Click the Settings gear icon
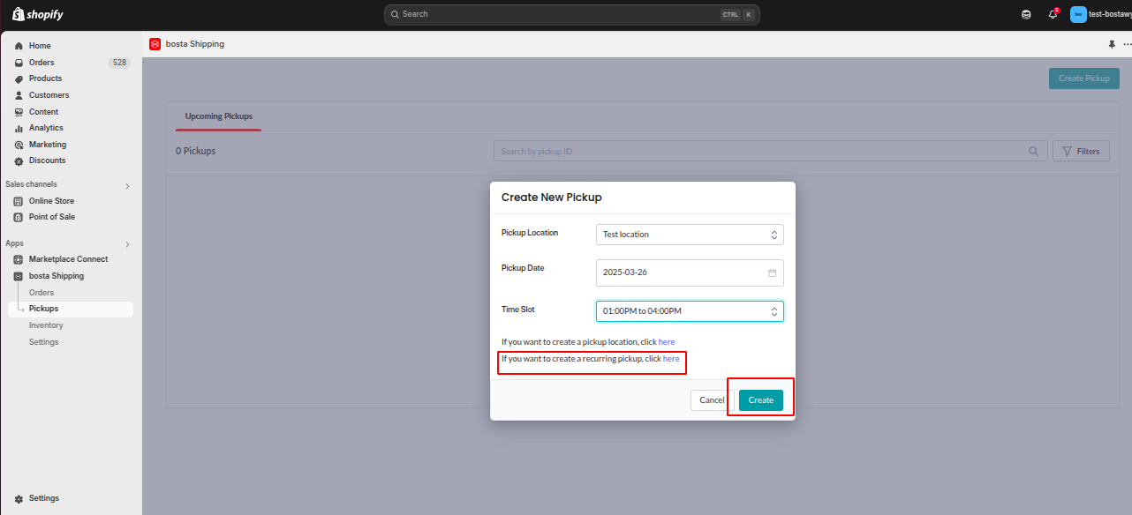The image size is (1132, 515). tap(19, 498)
